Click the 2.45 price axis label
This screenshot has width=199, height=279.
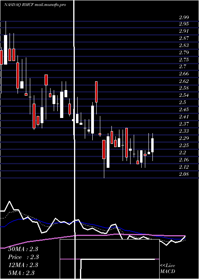pos(184,110)
